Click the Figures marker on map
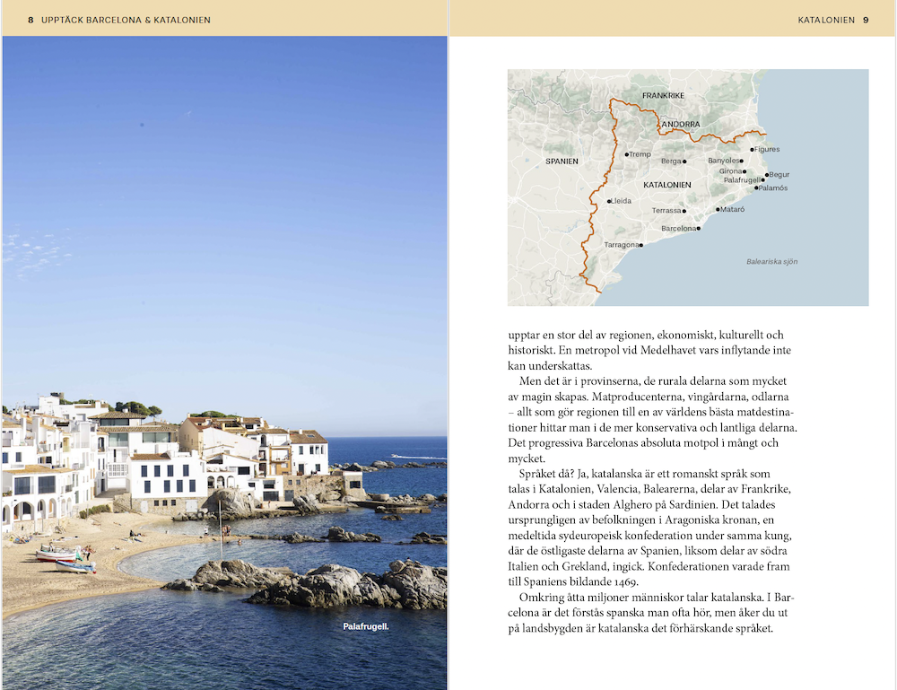The width and height of the screenshot is (897, 690). (x=752, y=150)
